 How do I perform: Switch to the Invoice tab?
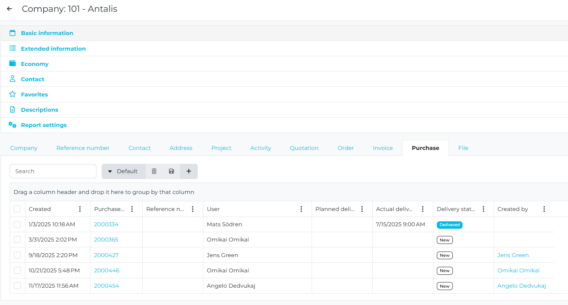pyautogui.click(x=383, y=148)
